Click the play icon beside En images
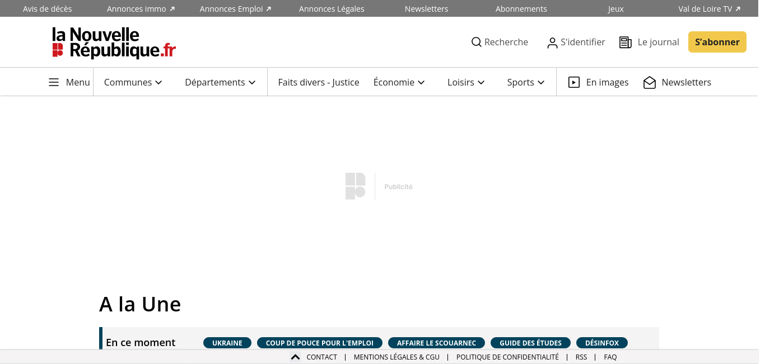 click(x=573, y=82)
